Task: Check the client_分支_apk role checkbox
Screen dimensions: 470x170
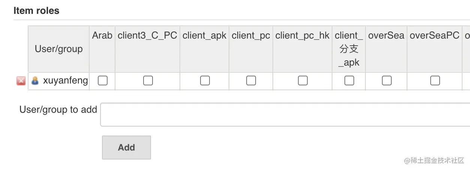Action: [349, 81]
